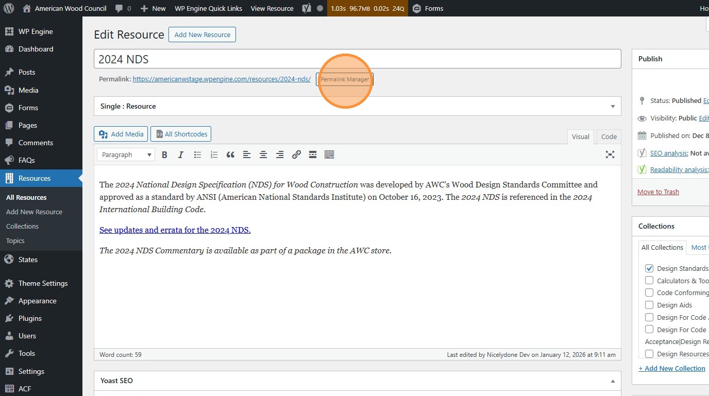Insert a Read More tag

(x=313, y=154)
